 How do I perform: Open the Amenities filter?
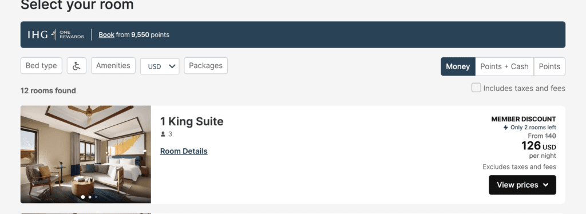pos(113,66)
